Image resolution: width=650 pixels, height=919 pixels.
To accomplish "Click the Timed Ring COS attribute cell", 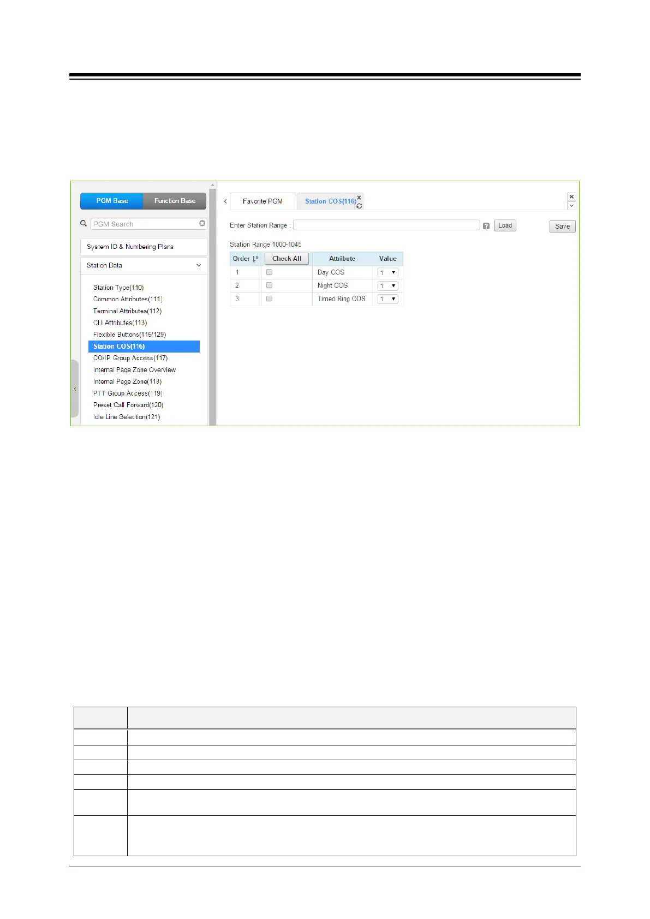I will [341, 299].
